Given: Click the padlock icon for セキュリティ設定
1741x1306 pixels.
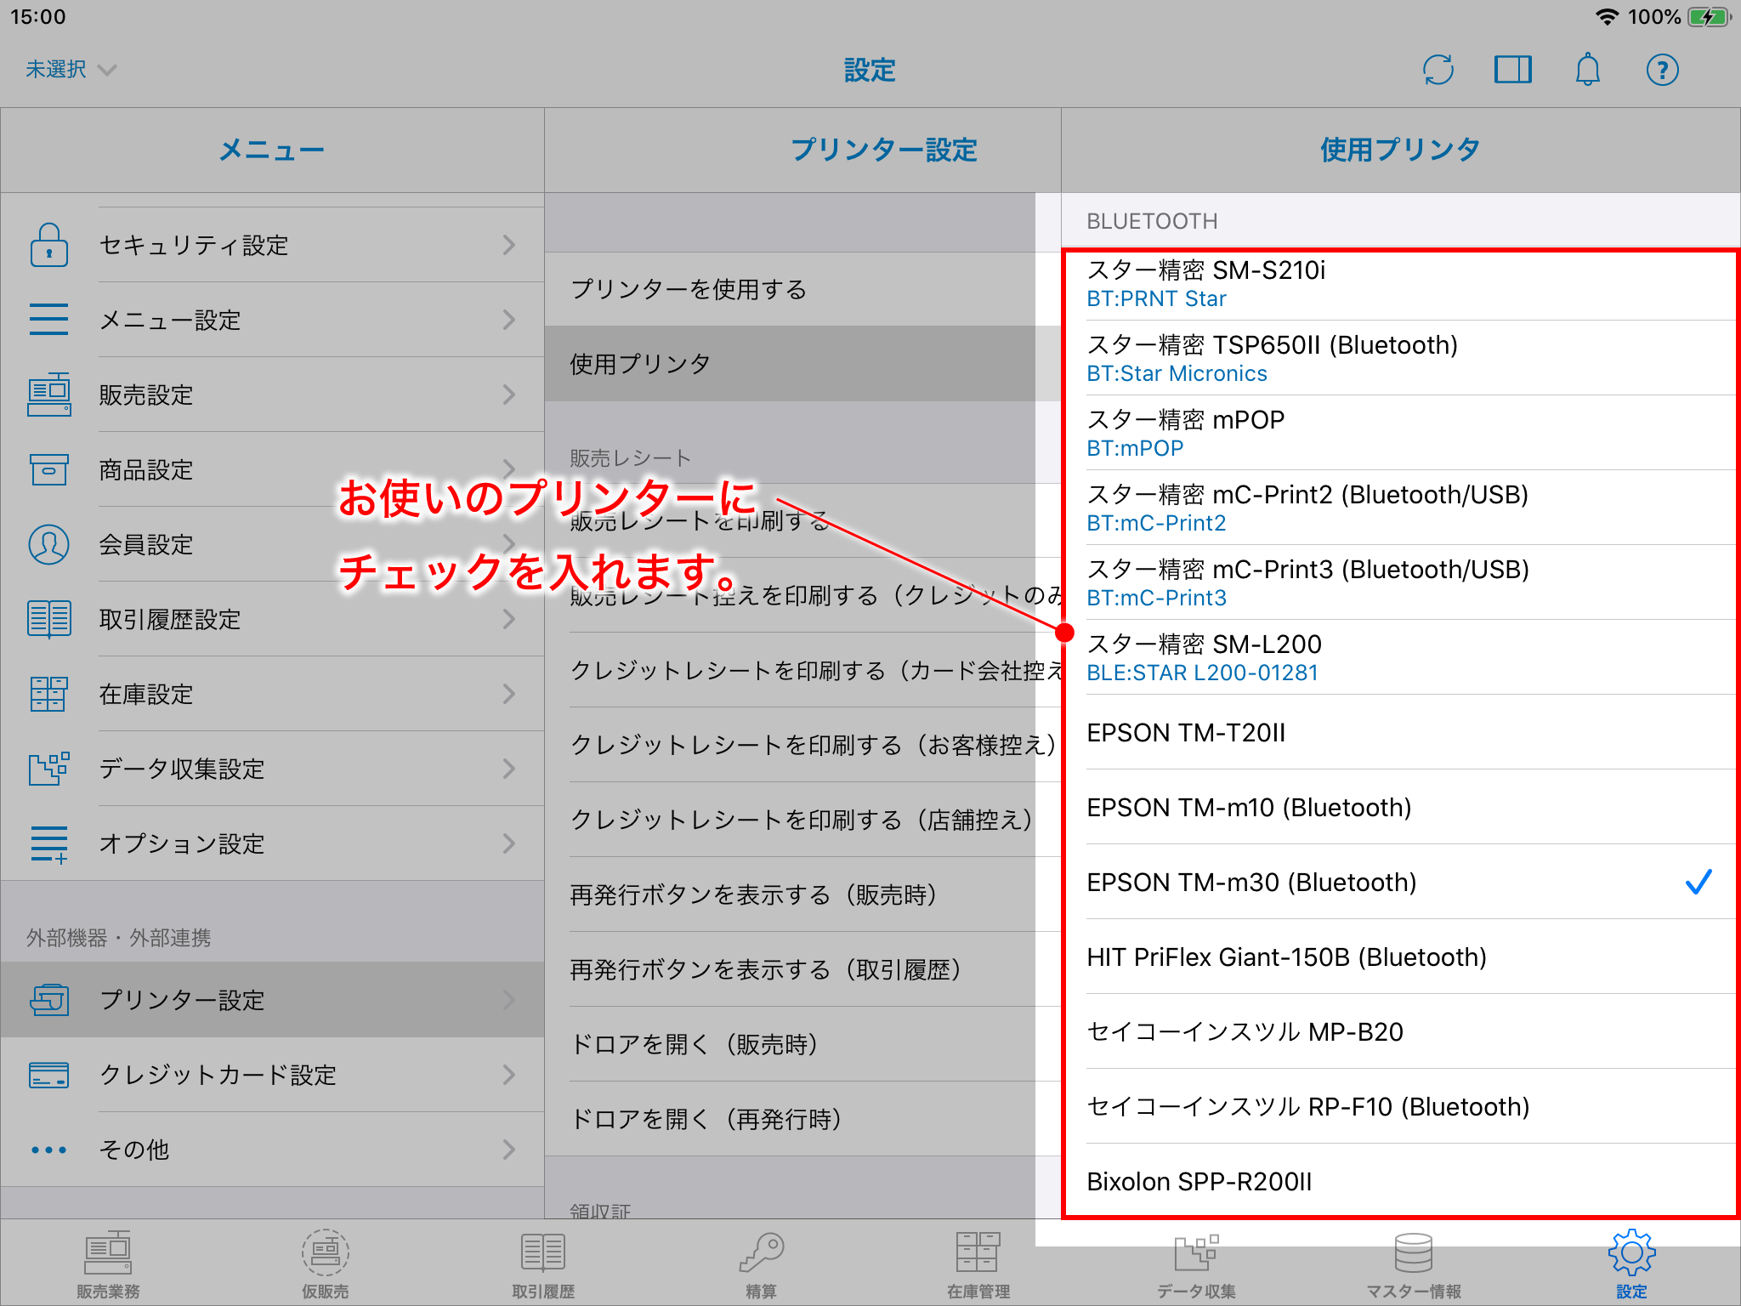Looking at the screenshot, I should [x=49, y=245].
